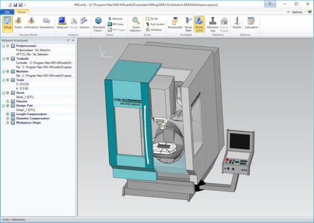Launch the Calculator tool
314x223 pixels.
[x=251, y=23]
